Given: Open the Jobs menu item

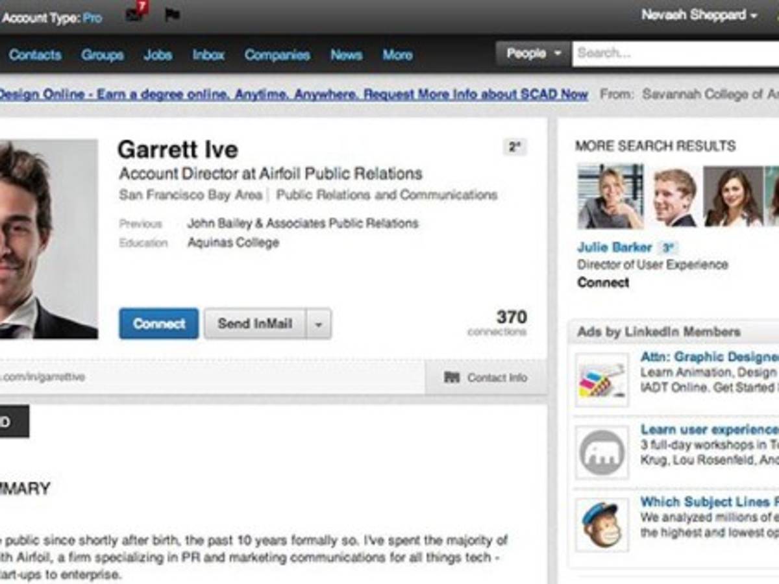Looking at the screenshot, I should pos(158,55).
